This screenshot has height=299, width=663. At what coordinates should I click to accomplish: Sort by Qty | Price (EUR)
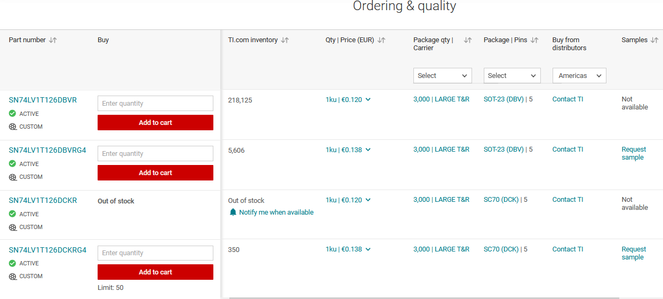381,40
